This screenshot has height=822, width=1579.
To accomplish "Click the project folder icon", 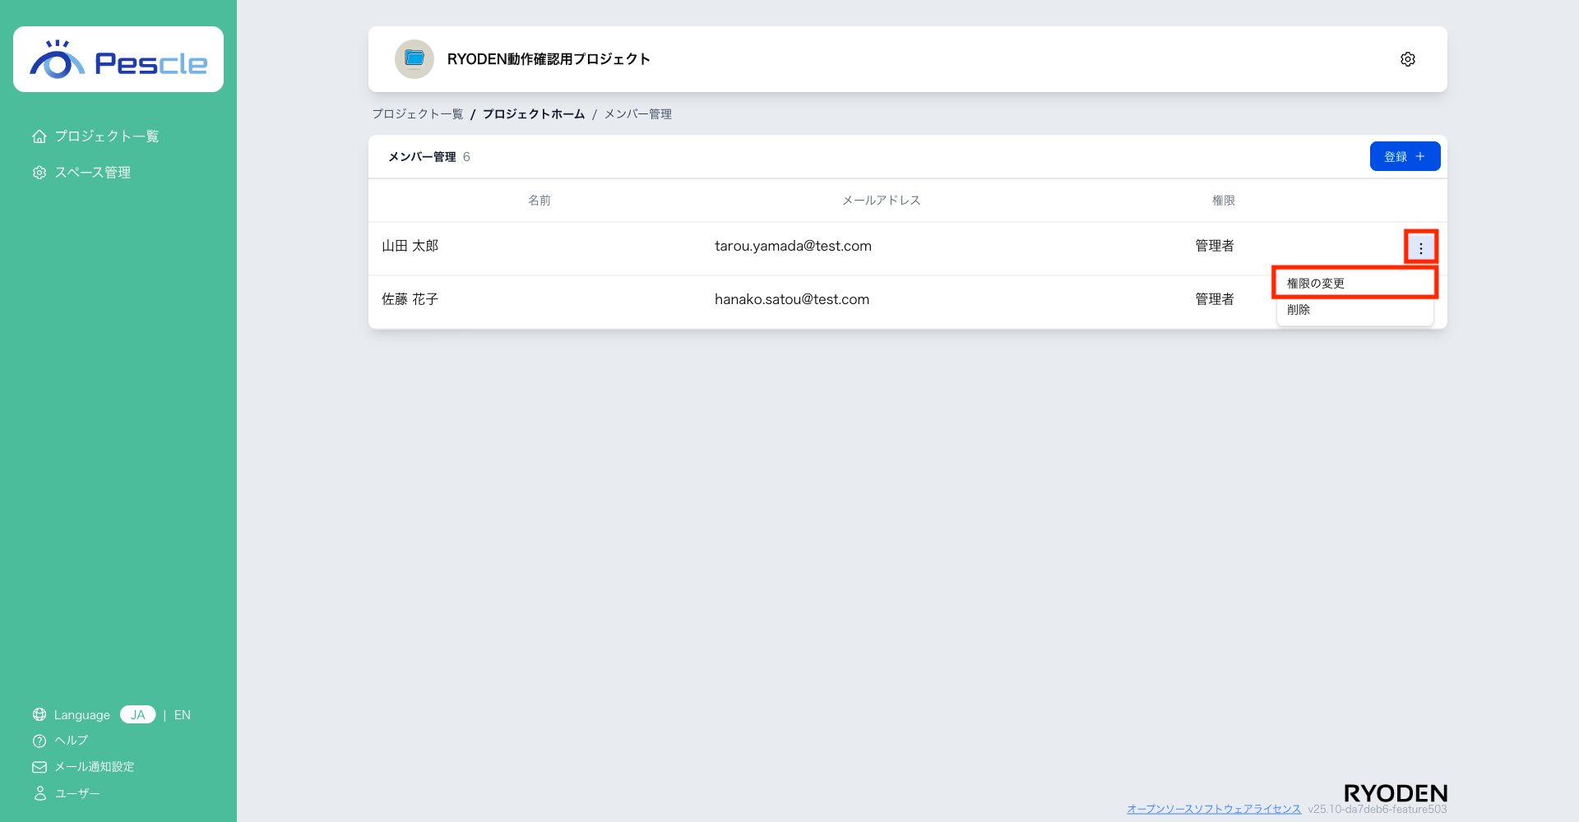I will (414, 58).
